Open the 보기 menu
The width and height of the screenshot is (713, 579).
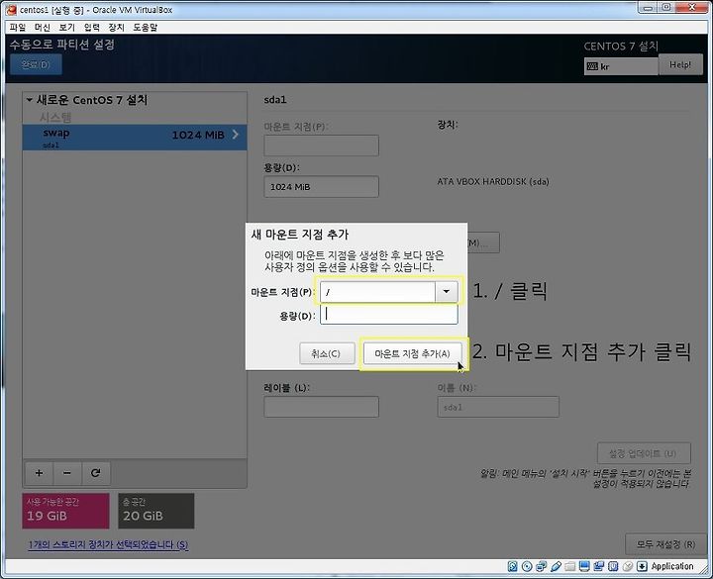click(x=67, y=28)
